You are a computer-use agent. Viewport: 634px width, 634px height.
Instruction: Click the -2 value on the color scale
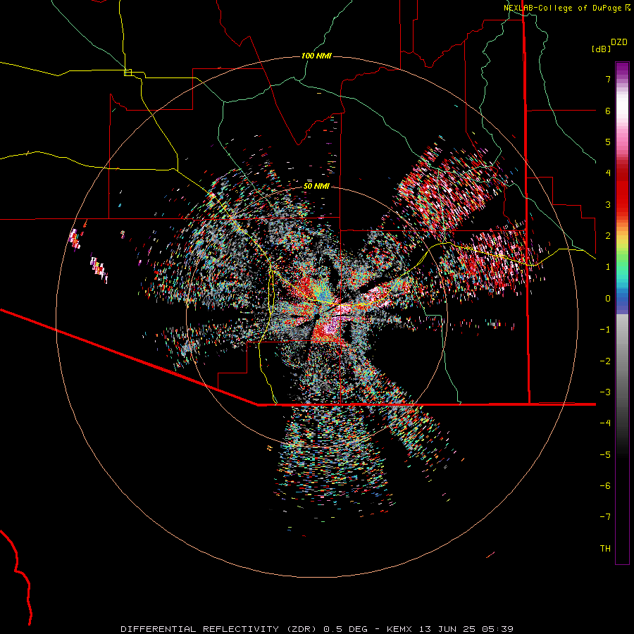click(605, 361)
